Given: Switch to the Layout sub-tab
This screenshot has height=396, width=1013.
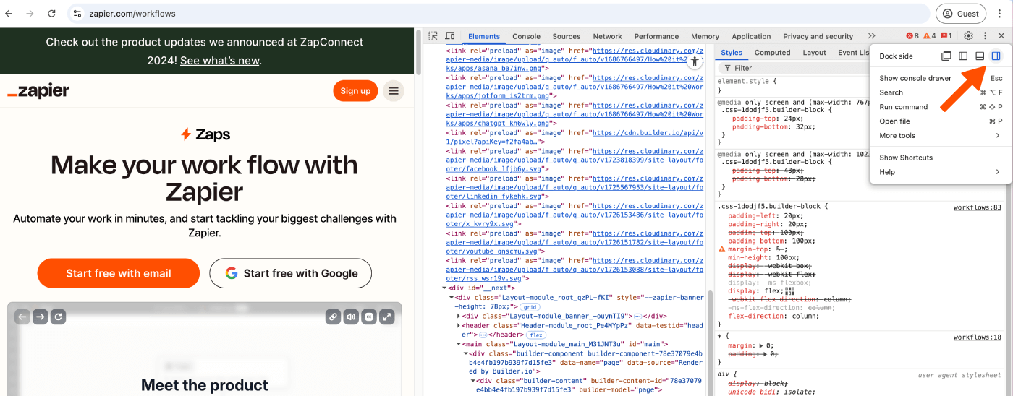Looking at the screenshot, I should 814,53.
